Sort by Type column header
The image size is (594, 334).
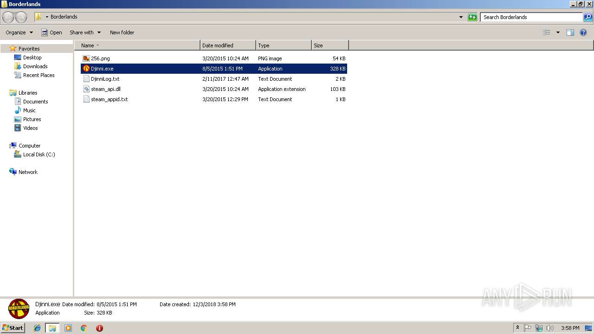pyautogui.click(x=284, y=45)
